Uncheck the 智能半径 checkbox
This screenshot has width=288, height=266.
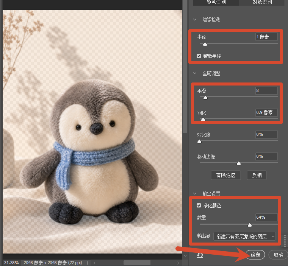(x=199, y=56)
